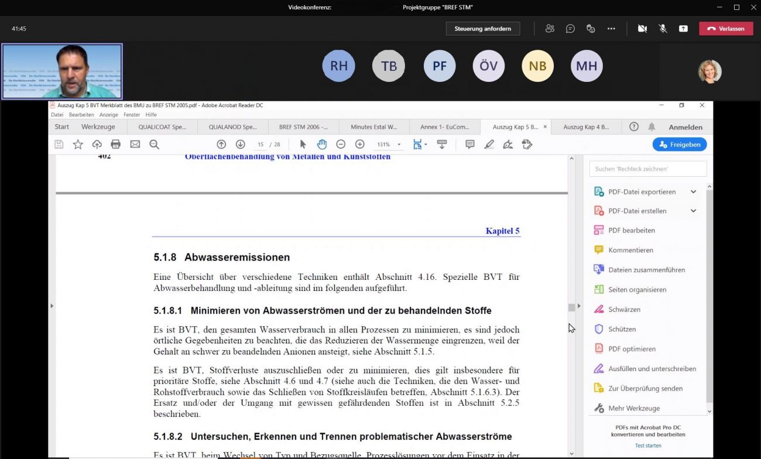Open the fit page options dropdown arrow

pos(426,144)
